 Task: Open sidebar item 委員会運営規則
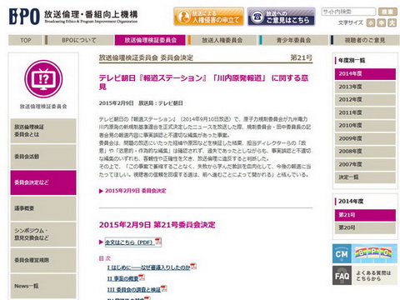coord(43,260)
